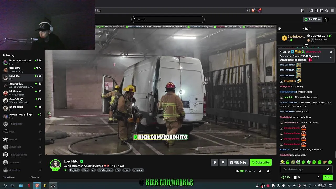Select the LosAngeles tag
Viewport: 336px width, 189px height.
click(105, 170)
